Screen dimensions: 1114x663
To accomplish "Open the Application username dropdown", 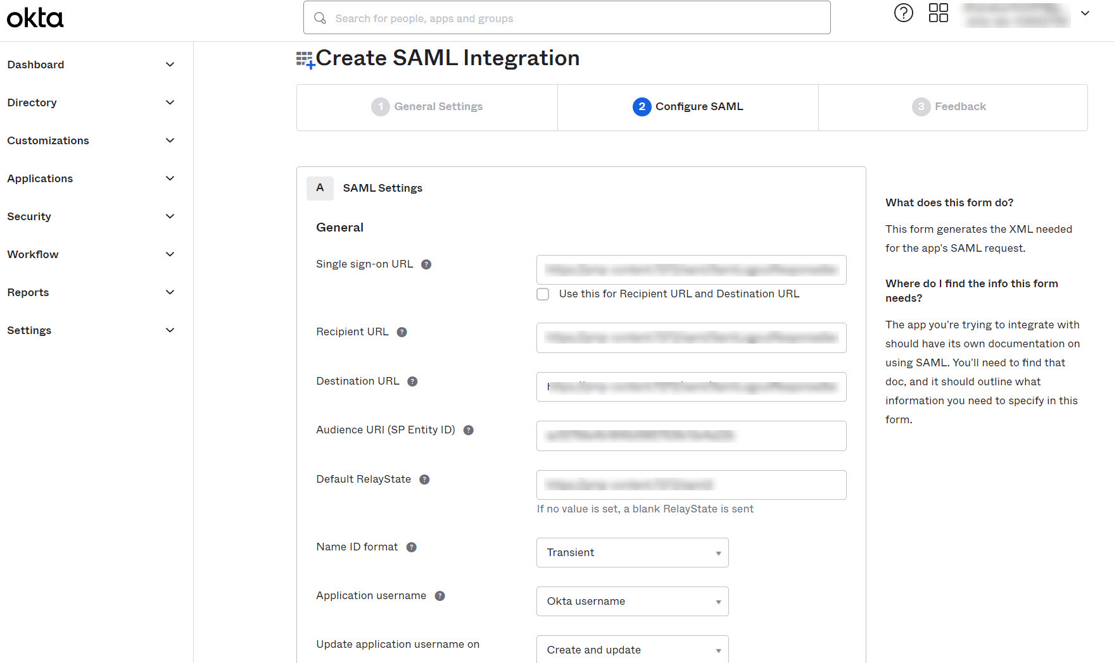I will click(632, 601).
